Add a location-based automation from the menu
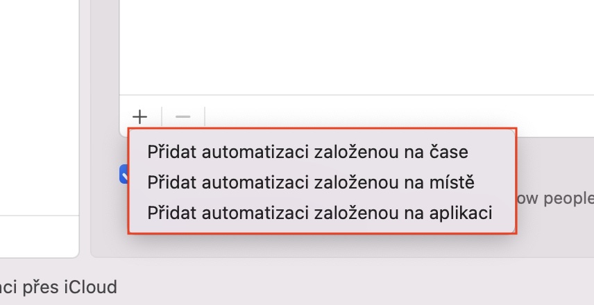This screenshot has height=305, width=594. pyautogui.click(x=311, y=182)
